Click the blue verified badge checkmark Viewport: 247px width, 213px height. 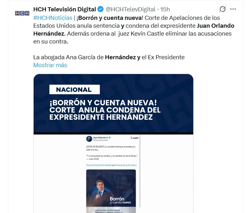coord(101,9)
